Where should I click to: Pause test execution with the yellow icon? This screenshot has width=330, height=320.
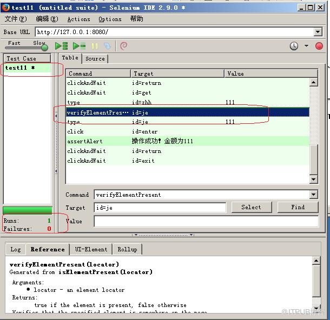(x=95, y=46)
